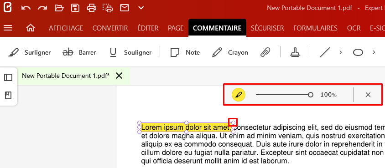Open the hamburger menu

(x=8, y=28)
